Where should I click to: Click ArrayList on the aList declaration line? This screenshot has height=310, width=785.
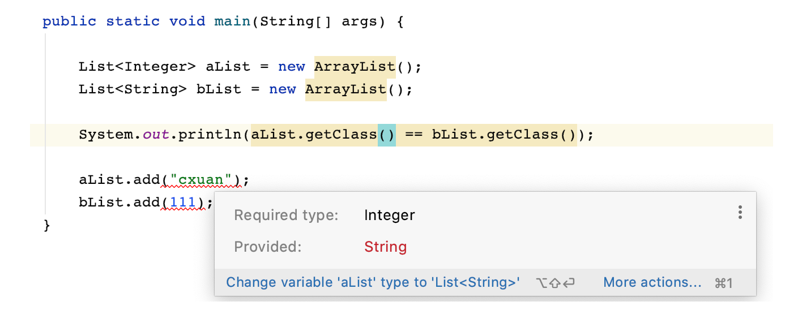(355, 67)
